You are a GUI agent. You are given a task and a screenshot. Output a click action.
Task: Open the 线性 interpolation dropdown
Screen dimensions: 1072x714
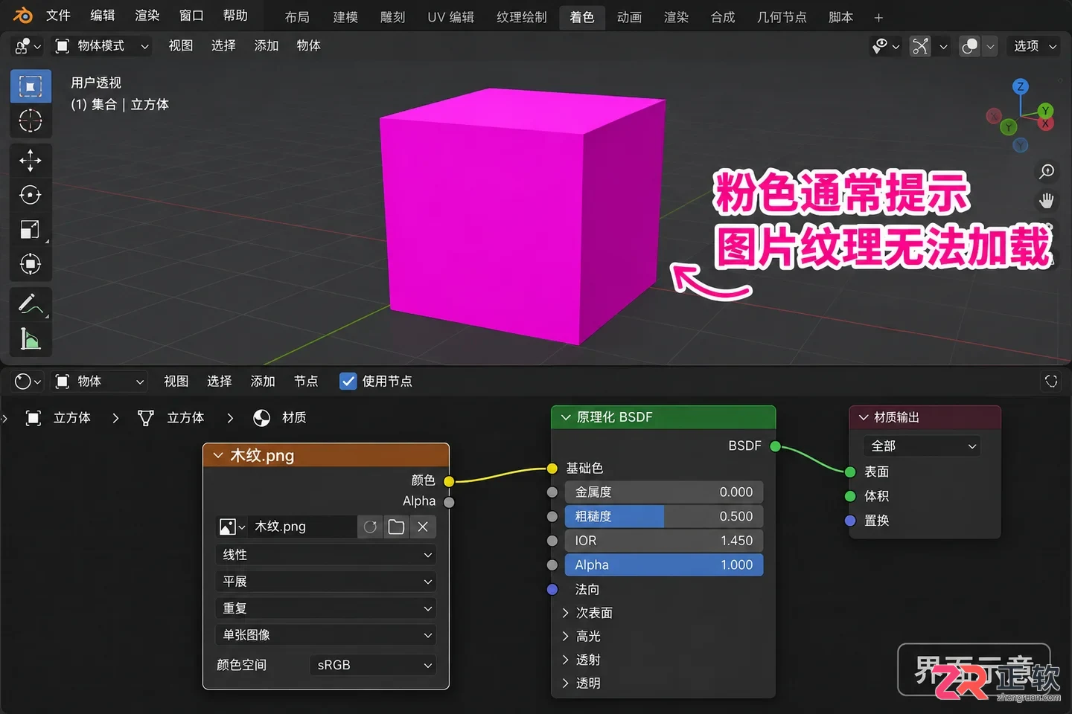pyautogui.click(x=325, y=555)
